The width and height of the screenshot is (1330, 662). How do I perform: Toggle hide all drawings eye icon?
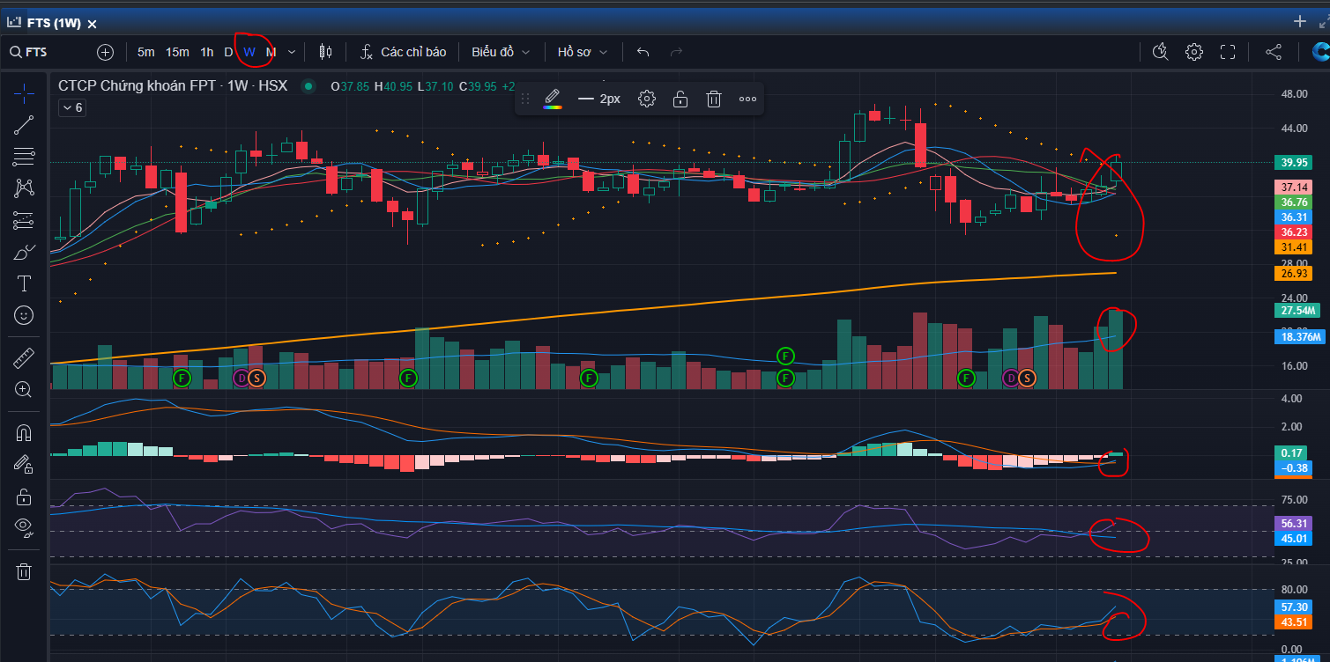click(24, 527)
